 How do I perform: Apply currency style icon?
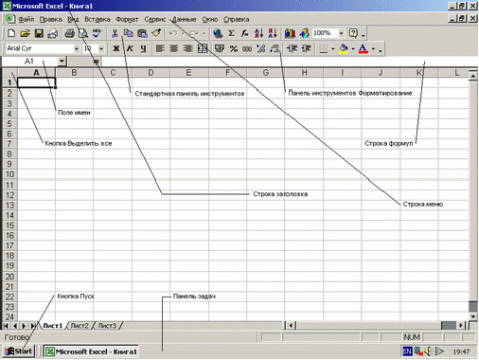pyautogui.click(x=220, y=48)
